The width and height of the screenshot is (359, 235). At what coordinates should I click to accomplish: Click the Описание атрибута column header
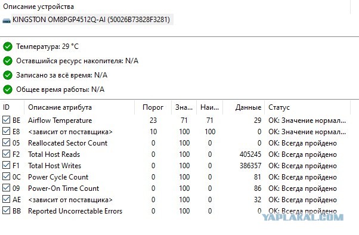point(79,107)
